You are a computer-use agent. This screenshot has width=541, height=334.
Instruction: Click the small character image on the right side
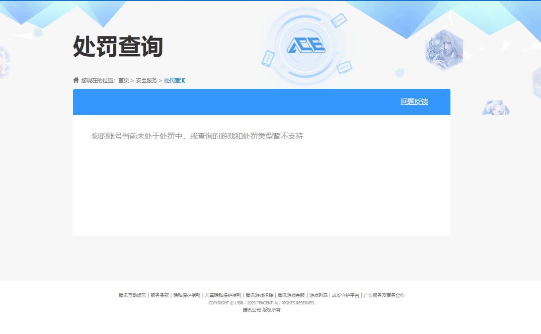495,106
